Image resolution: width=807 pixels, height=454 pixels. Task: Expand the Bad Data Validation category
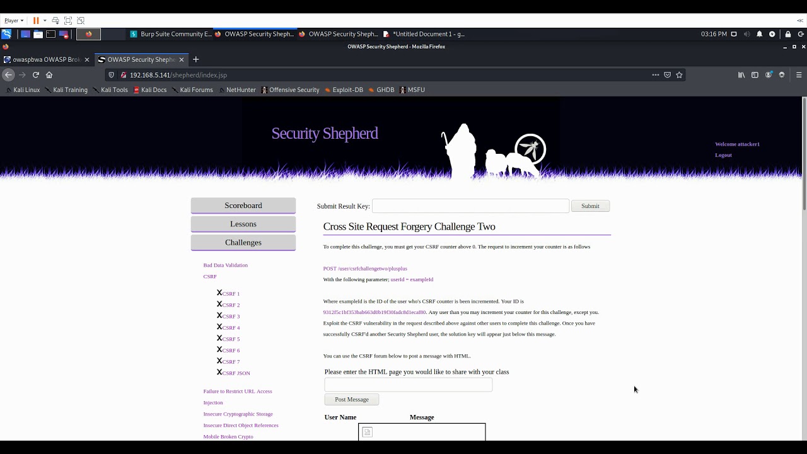point(225,265)
